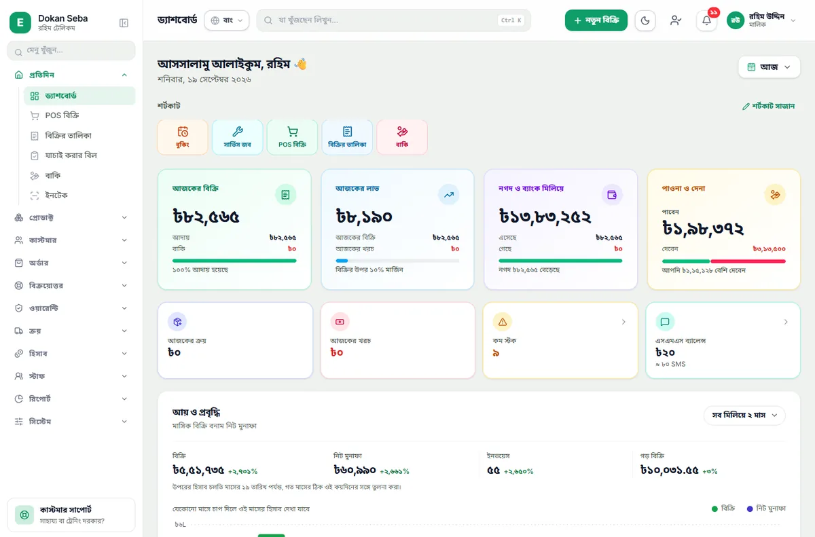Click the user check icon in top bar
Screen dimensions: 815x537
pos(675,20)
